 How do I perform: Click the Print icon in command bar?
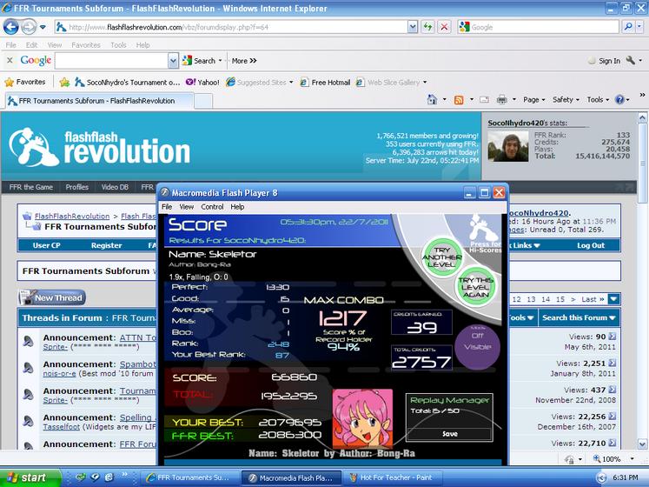pyautogui.click(x=501, y=99)
